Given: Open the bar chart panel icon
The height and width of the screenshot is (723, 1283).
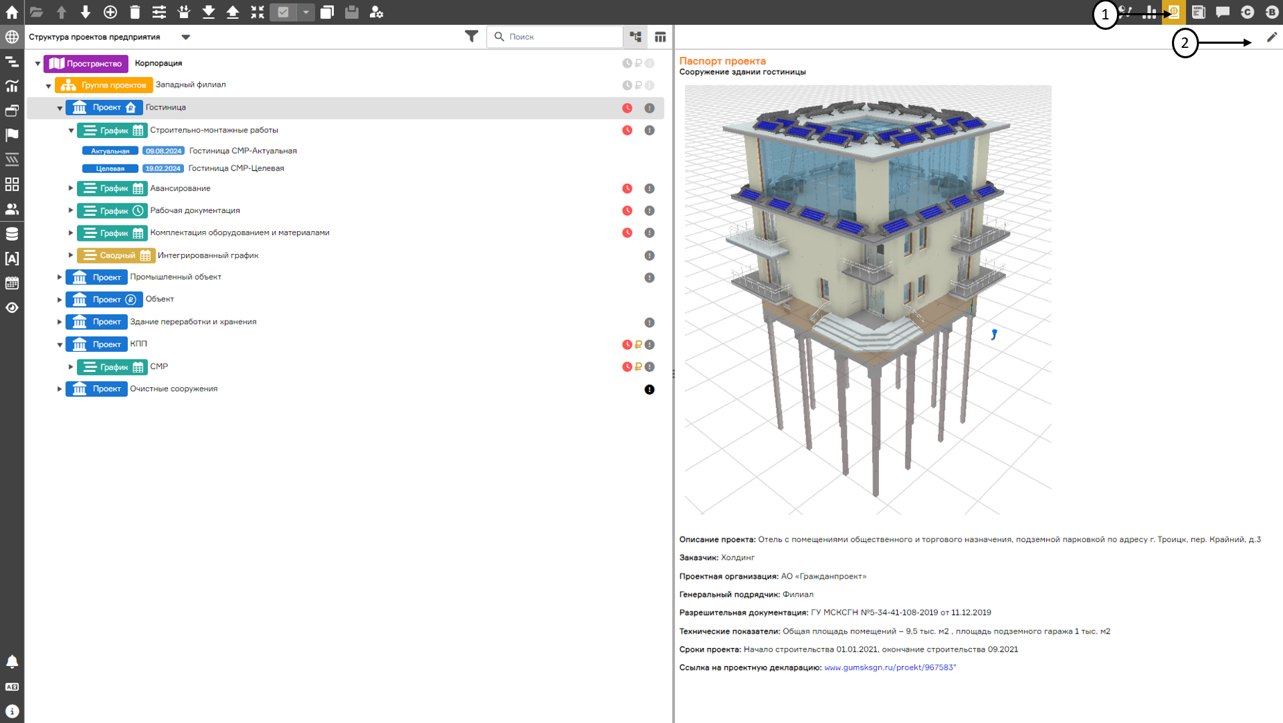Looking at the screenshot, I should (x=1150, y=12).
